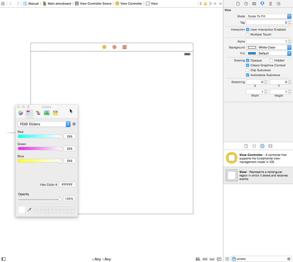293x262 pixels.
Task: Toggle User Interaction Enabled checkbox
Action: pos(248,30)
